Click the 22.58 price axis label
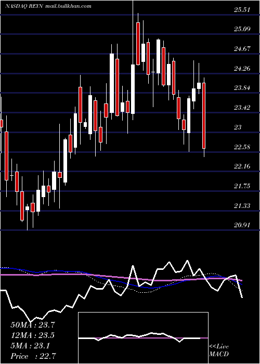The height and width of the screenshot is (364, 260). (x=242, y=147)
